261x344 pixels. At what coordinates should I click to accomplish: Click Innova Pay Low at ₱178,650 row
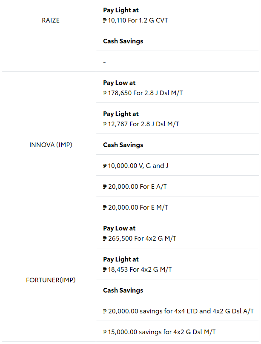178,87
